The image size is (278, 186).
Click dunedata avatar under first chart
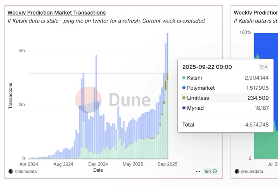[x=11, y=171]
